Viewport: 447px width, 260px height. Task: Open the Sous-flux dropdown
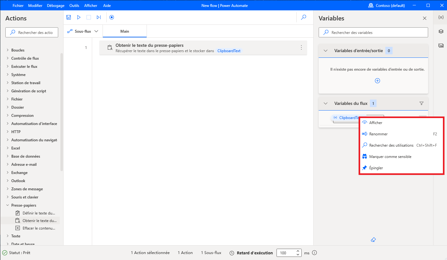(x=96, y=31)
